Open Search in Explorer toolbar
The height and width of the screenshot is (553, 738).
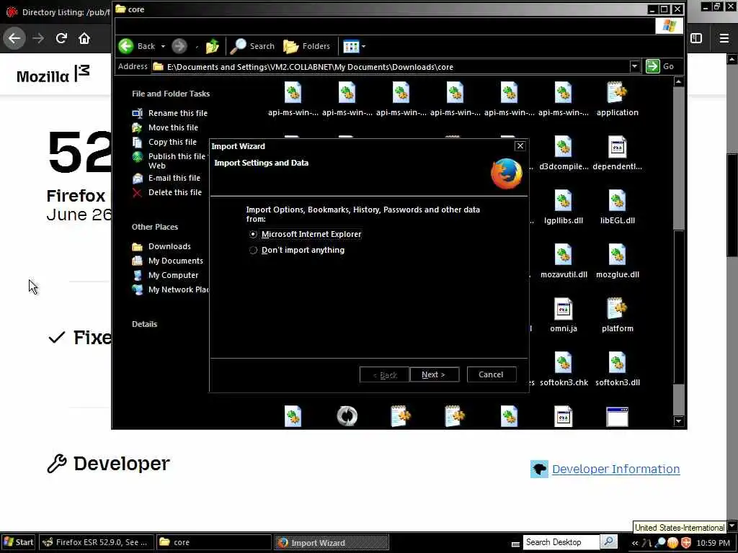tap(253, 46)
